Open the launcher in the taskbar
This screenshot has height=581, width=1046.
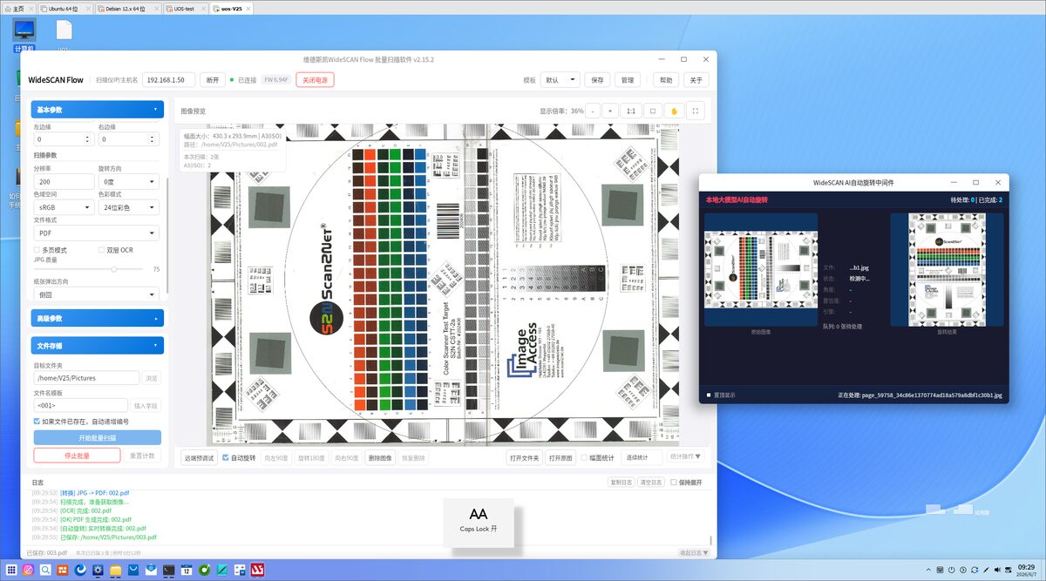point(11,570)
